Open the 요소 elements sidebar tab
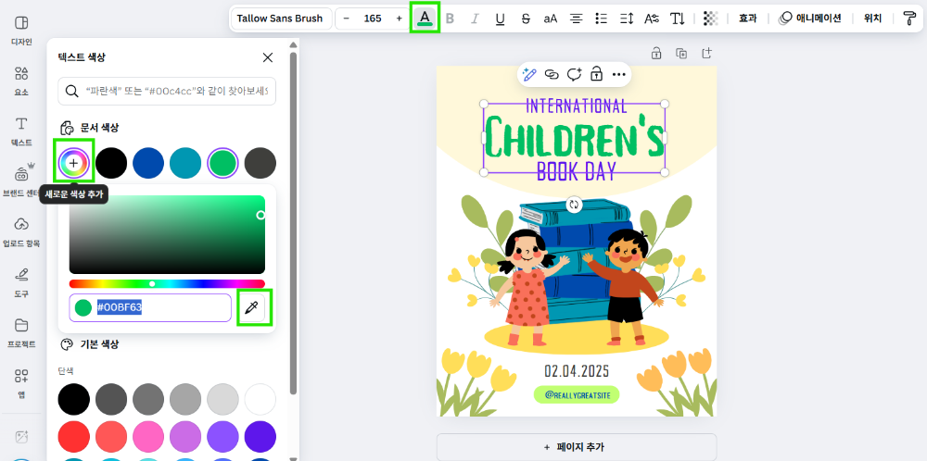 (21, 81)
